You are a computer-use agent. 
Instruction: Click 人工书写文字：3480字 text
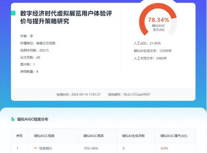click(150, 58)
